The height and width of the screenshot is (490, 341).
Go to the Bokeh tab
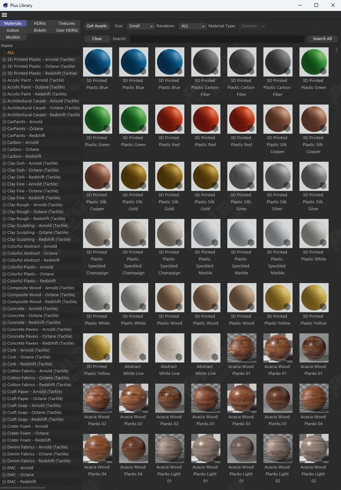pyautogui.click(x=40, y=30)
